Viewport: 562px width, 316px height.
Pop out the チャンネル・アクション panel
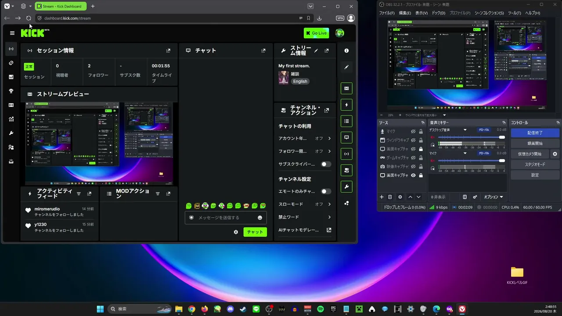327,110
